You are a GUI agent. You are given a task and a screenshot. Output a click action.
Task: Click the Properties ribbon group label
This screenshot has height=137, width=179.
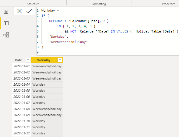point(168,4)
